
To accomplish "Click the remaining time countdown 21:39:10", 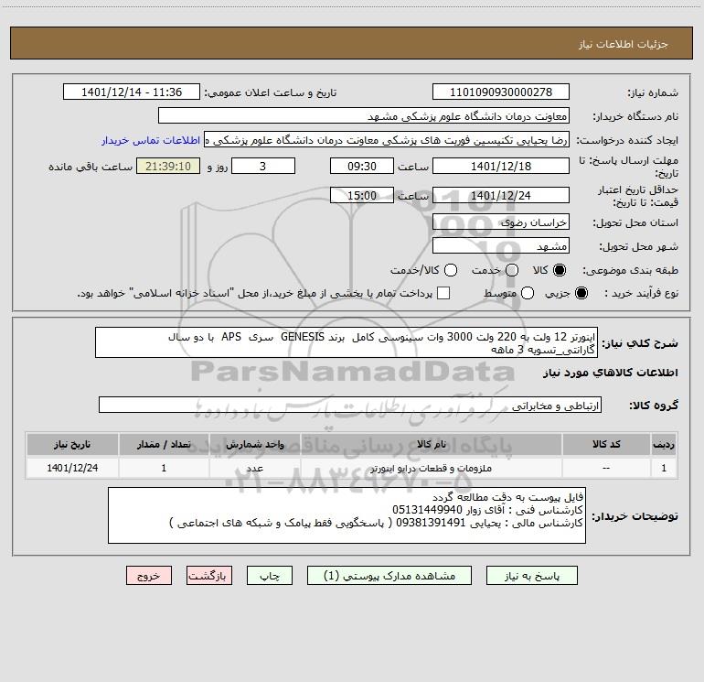I will 168,166.
